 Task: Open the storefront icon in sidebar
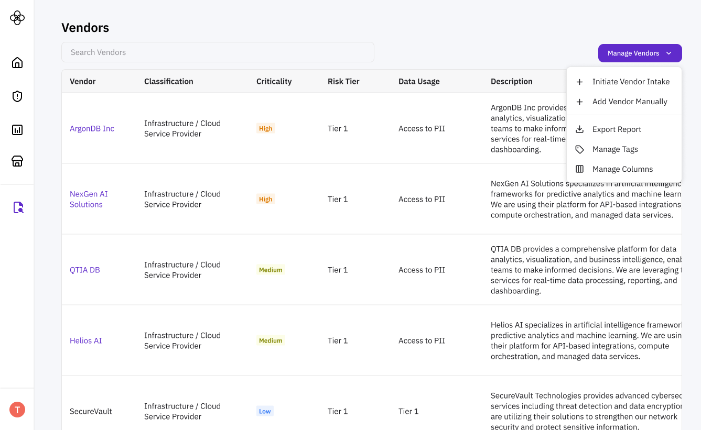17,161
